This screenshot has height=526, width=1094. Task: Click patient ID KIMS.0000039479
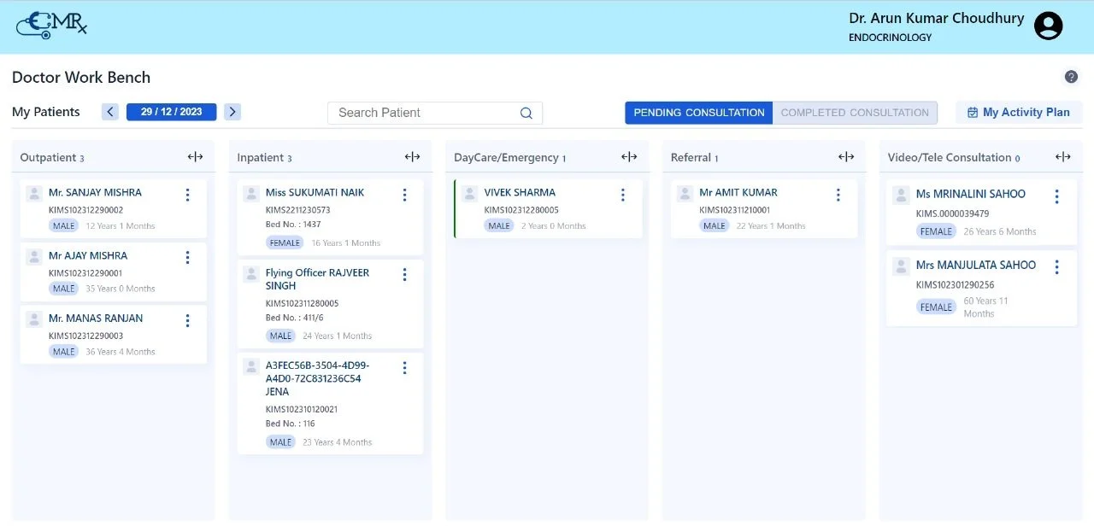952,213
